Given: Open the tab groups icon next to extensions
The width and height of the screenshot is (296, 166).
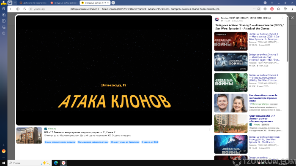Looking at the screenshot, I should [x=285, y=9].
